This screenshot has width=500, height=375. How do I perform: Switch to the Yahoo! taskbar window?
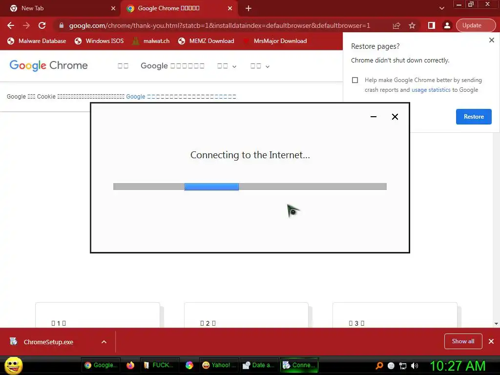[x=219, y=365]
